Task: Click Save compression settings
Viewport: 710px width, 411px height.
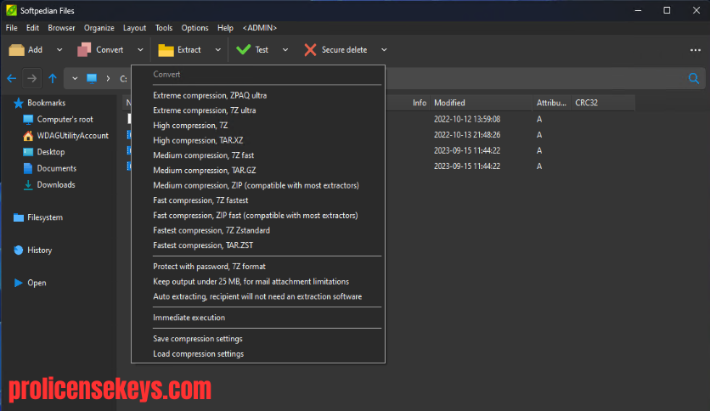Action: 197,339
